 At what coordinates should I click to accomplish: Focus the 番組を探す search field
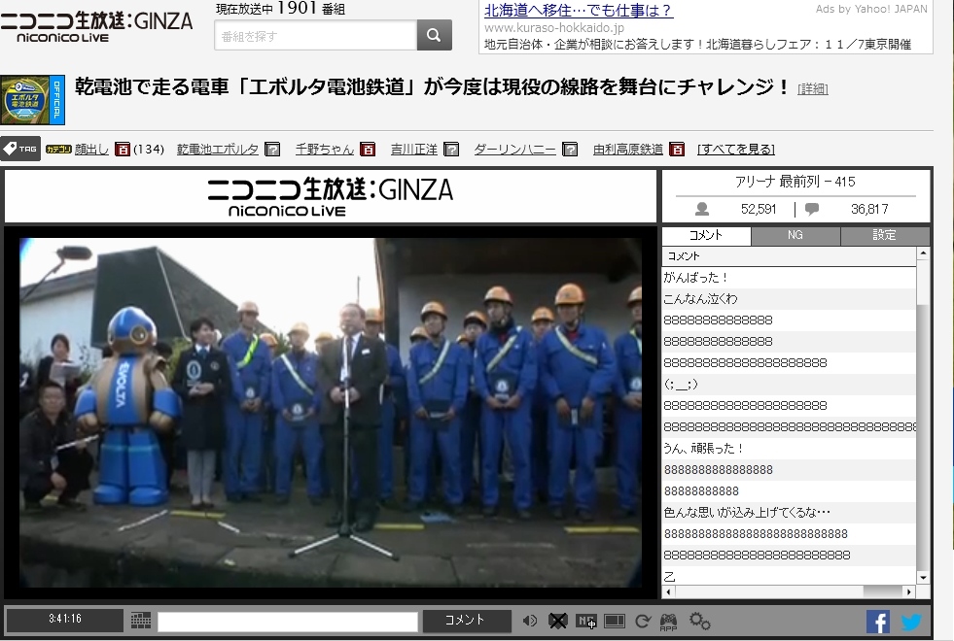pos(316,35)
